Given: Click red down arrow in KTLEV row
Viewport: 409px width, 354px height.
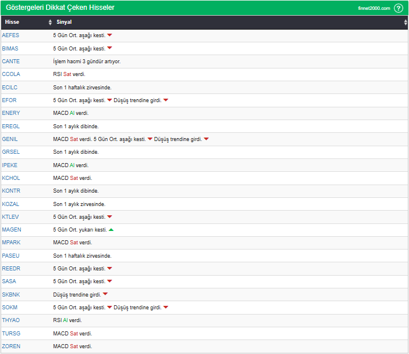Looking at the screenshot, I should pos(109,217).
